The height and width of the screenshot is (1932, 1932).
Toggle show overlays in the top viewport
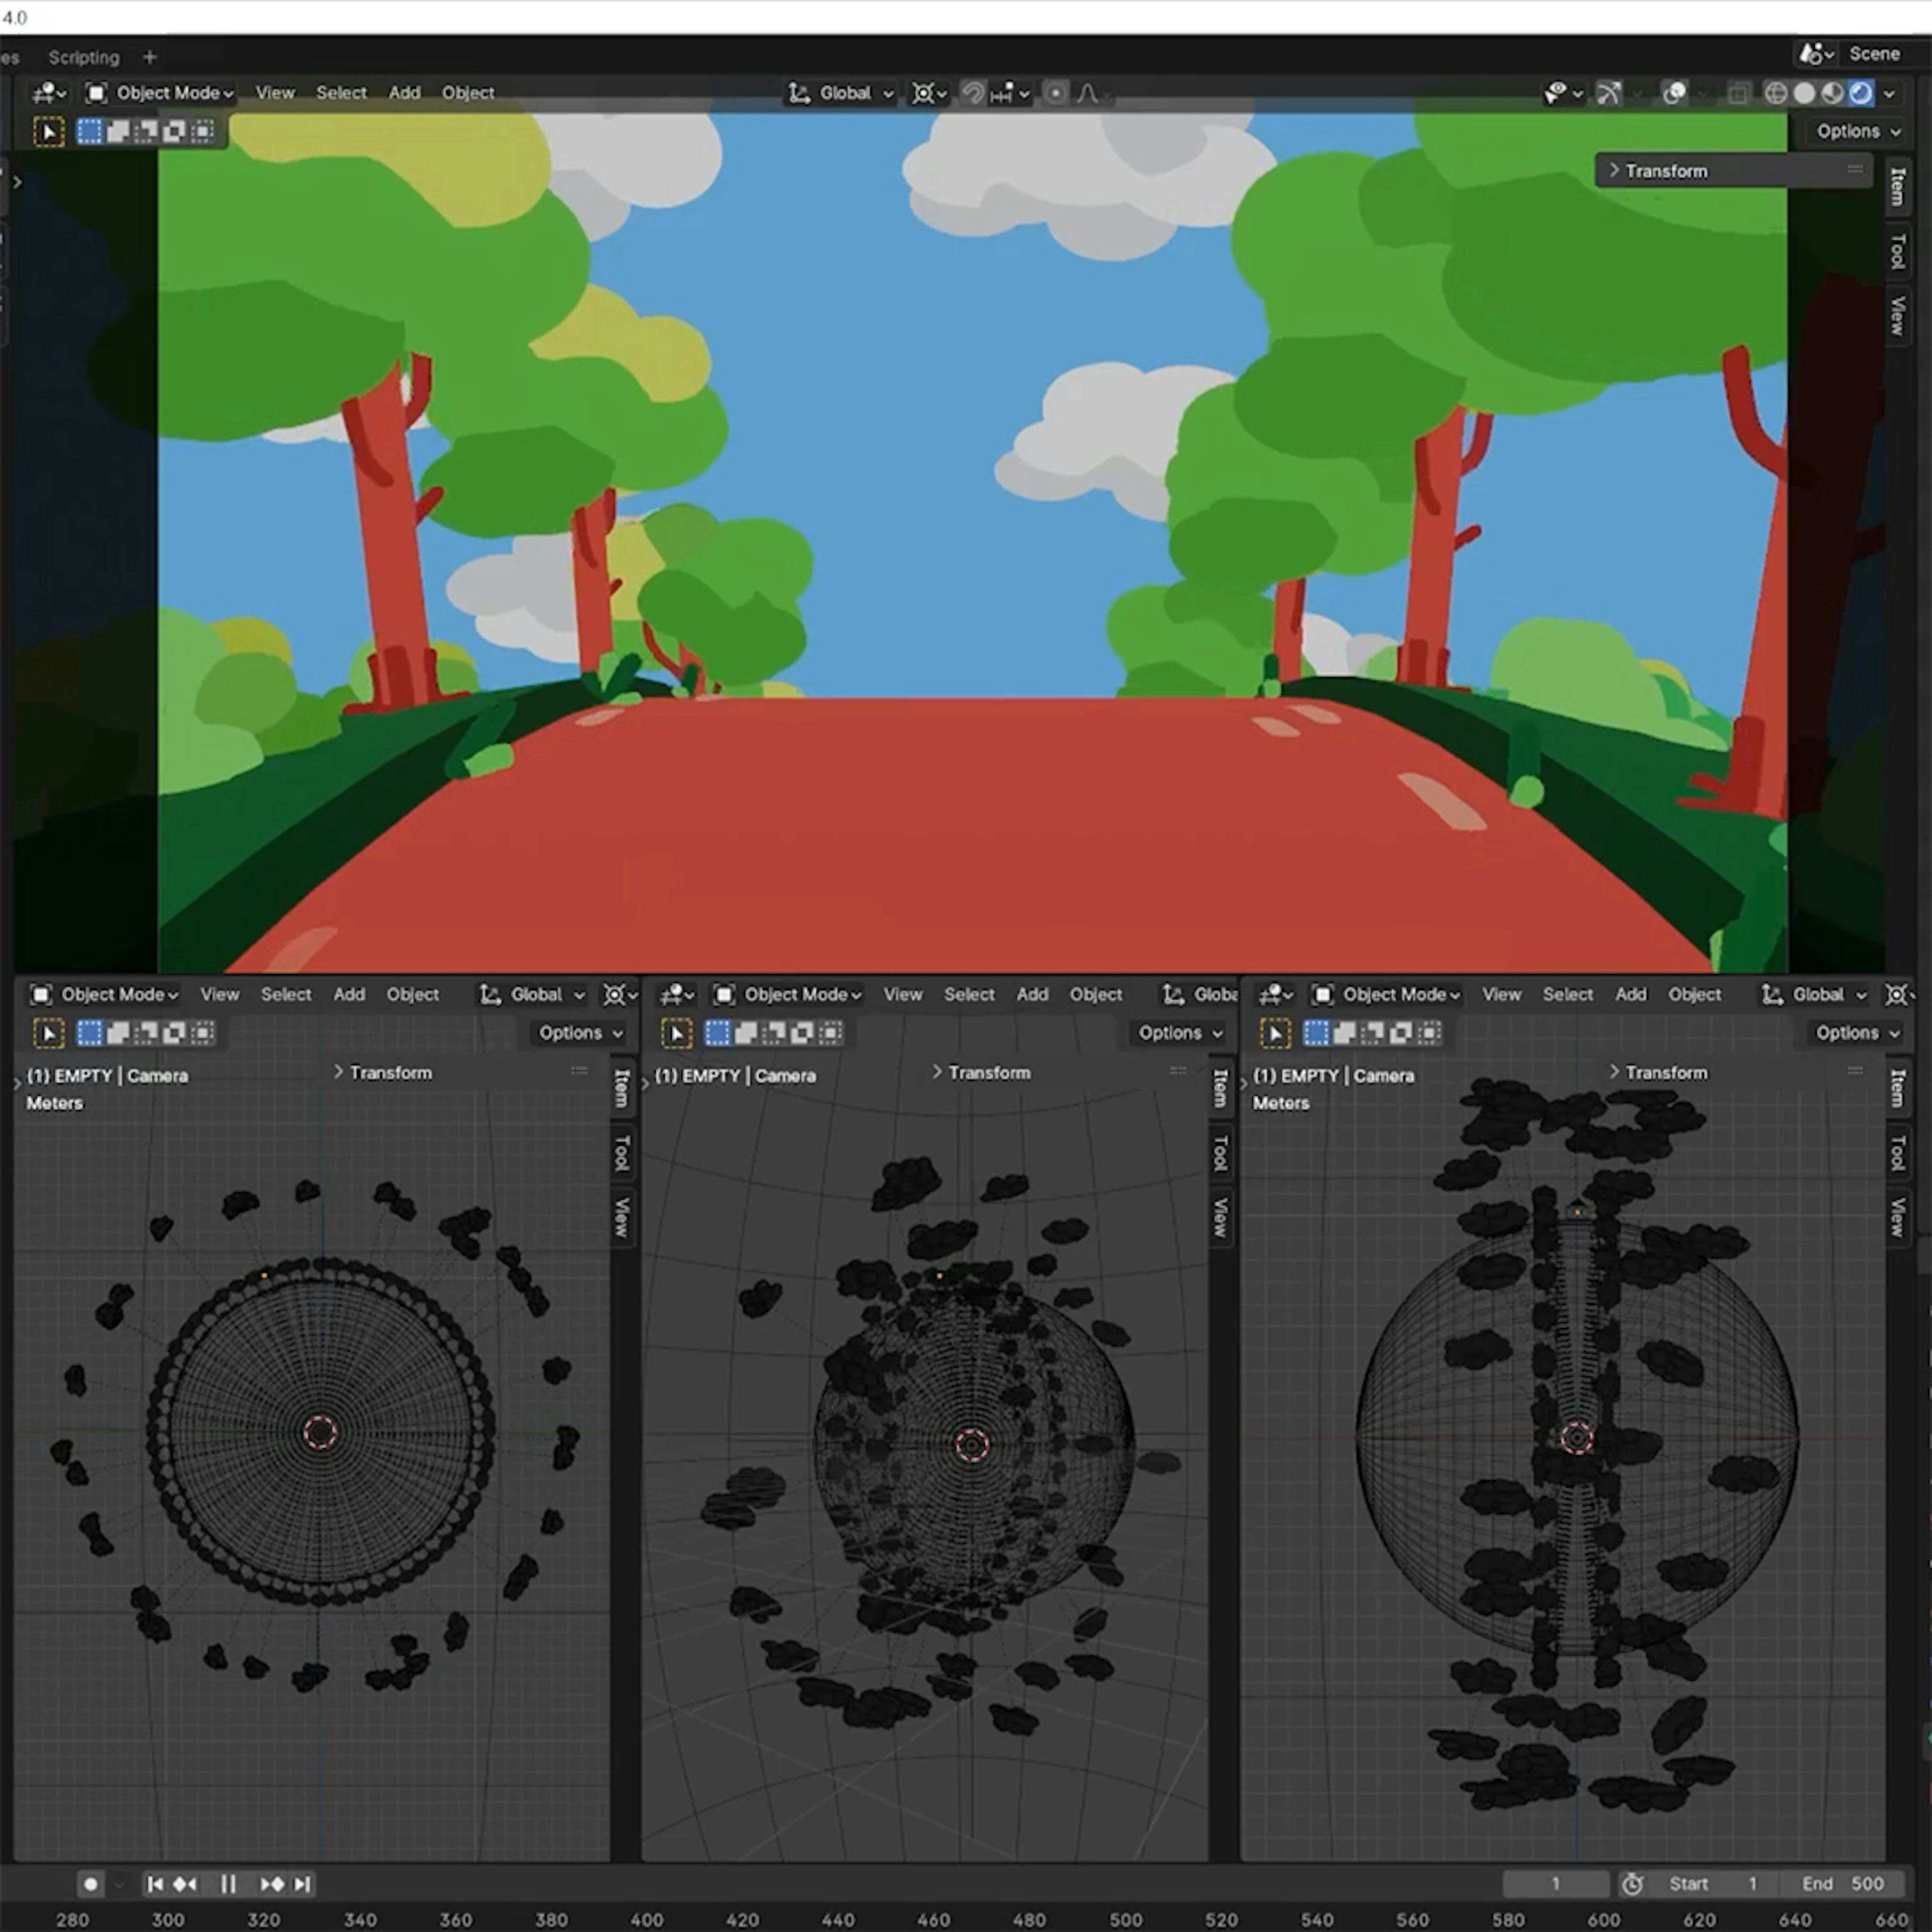click(x=1674, y=93)
